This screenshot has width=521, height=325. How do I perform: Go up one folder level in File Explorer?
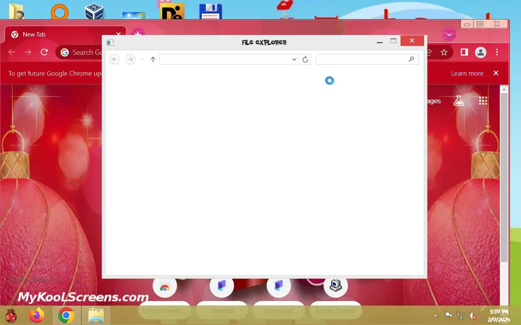pyautogui.click(x=153, y=60)
